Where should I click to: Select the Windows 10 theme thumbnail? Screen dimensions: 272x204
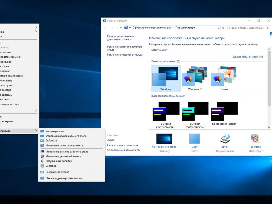pos(195,78)
